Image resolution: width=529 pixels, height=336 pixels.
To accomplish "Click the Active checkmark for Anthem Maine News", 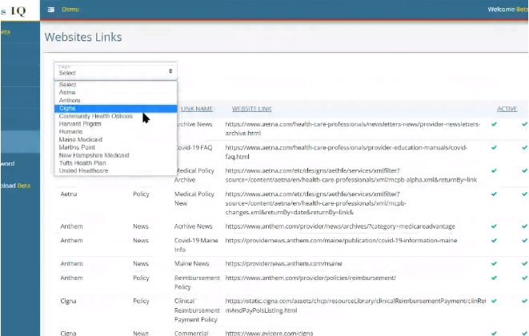I will [494, 262].
